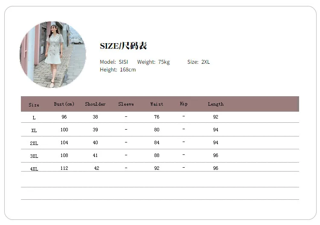The height and width of the screenshot is (225, 320).
Task: Click waist value 88 in 3XL row
Action: click(x=157, y=155)
